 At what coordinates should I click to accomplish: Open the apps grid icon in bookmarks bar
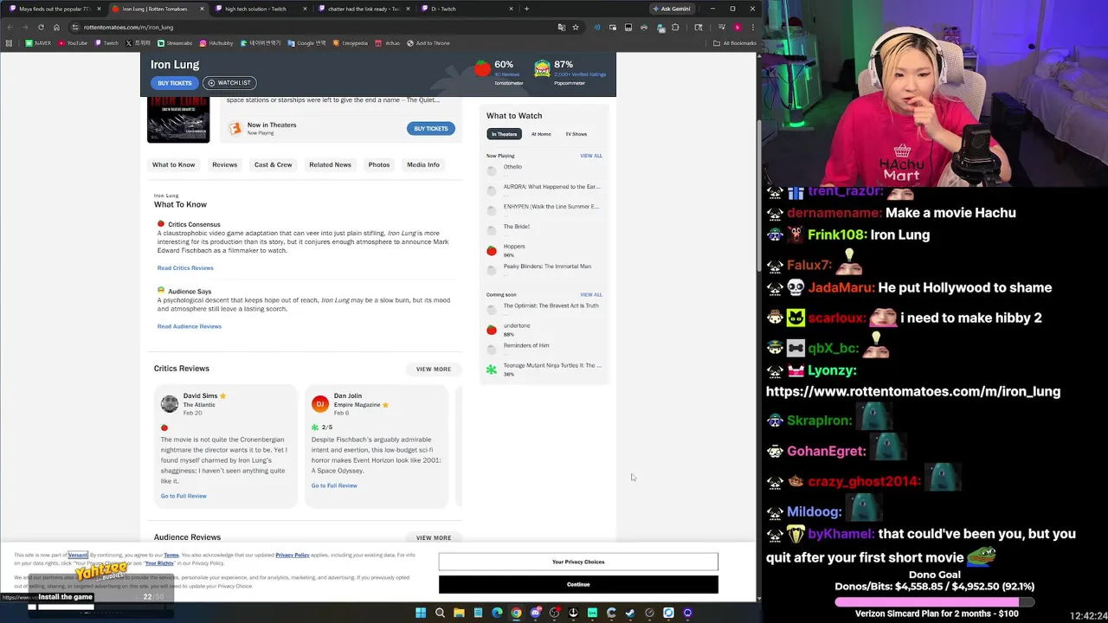tap(10, 43)
